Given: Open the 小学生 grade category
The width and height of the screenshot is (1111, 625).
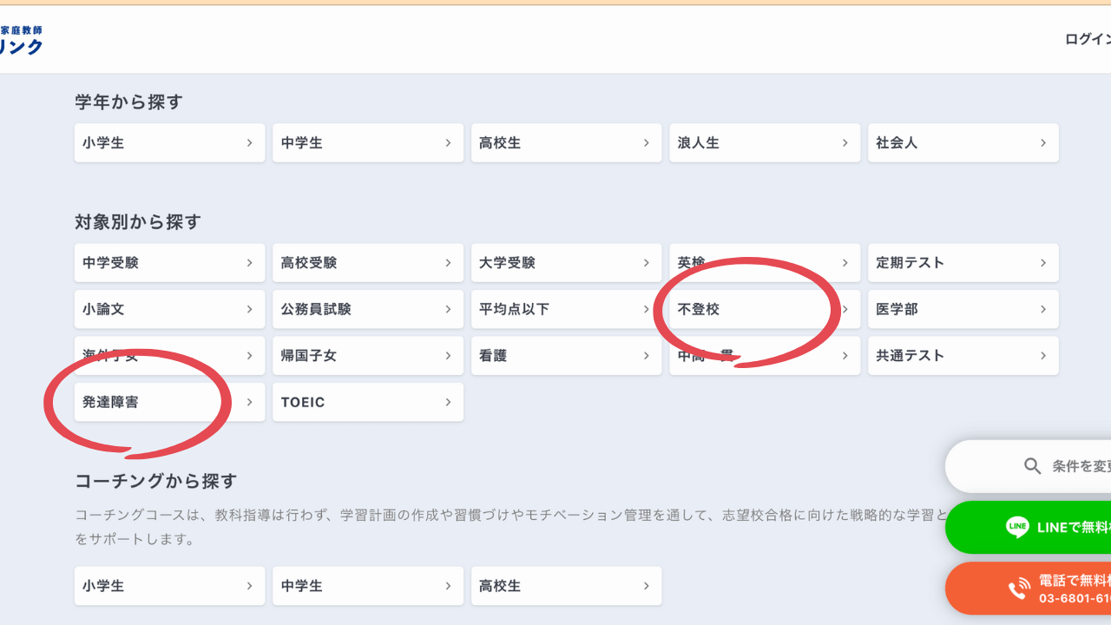Looking at the screenshot, I should click(x=169, y=143).
